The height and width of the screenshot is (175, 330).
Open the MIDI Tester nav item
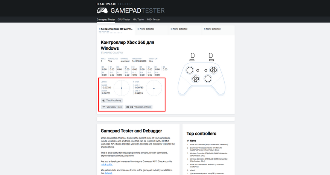pos(154,19)
